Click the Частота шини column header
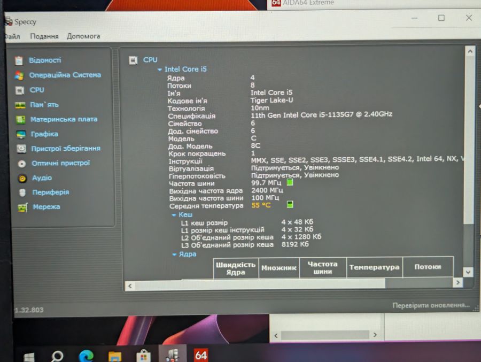This screenshot has width=481, height=362. pos(322,267)
